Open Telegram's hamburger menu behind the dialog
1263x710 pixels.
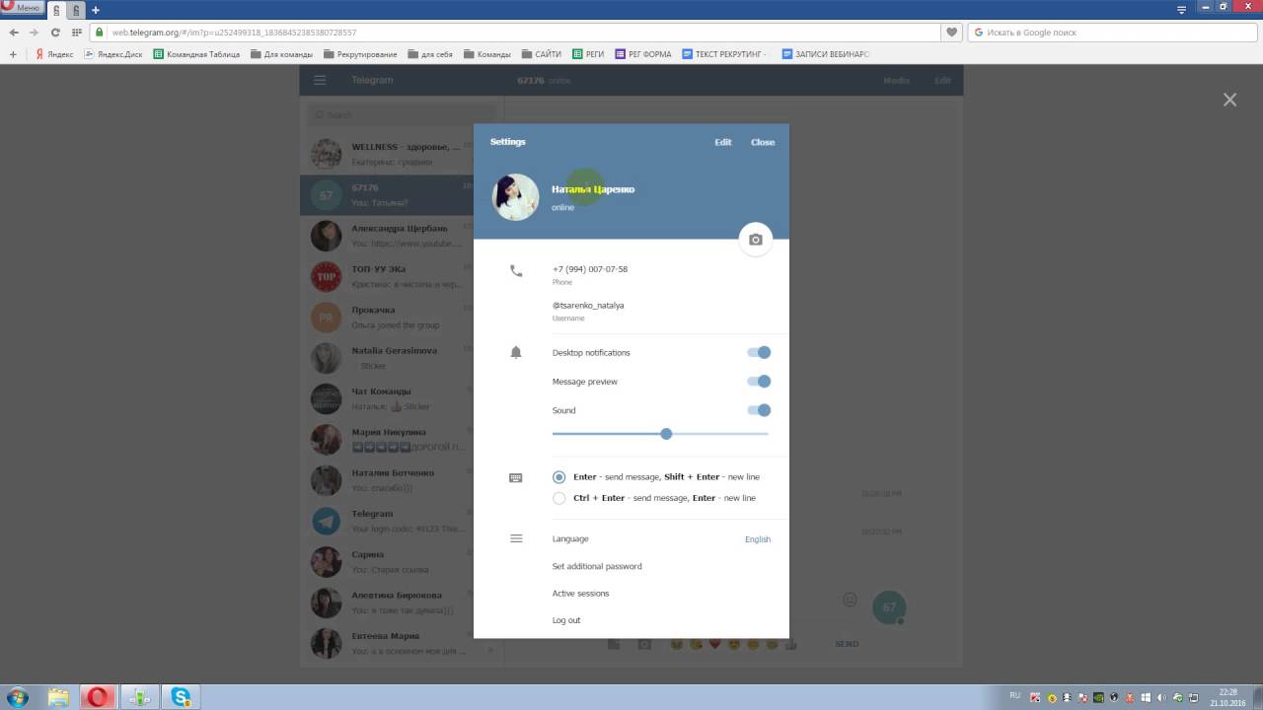point(320,80)
